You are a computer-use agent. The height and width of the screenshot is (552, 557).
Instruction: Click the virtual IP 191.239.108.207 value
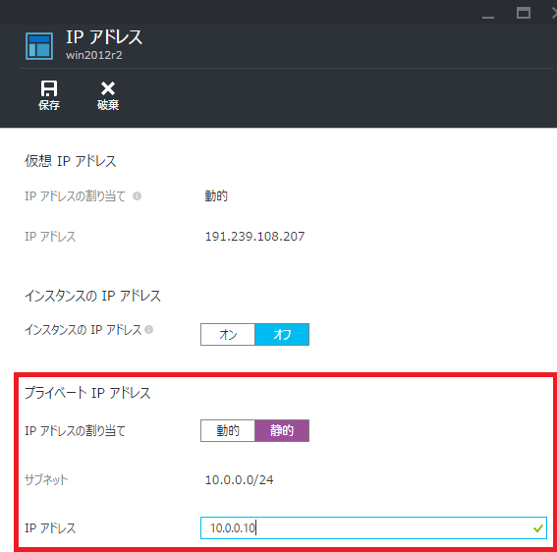coord(254,236)
